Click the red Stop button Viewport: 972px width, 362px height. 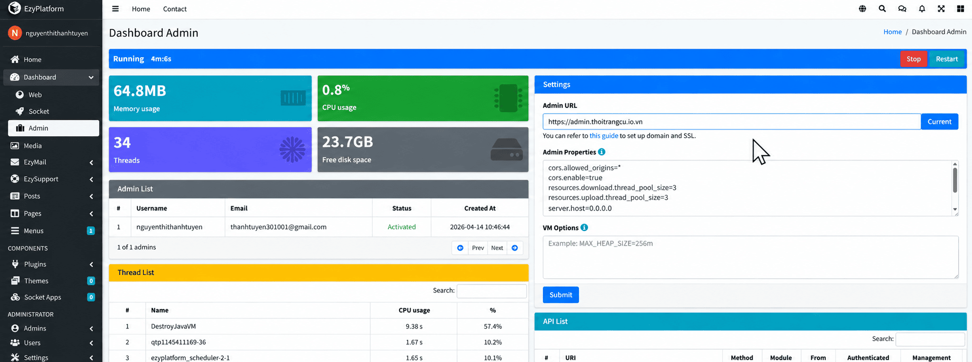point(913,59)
